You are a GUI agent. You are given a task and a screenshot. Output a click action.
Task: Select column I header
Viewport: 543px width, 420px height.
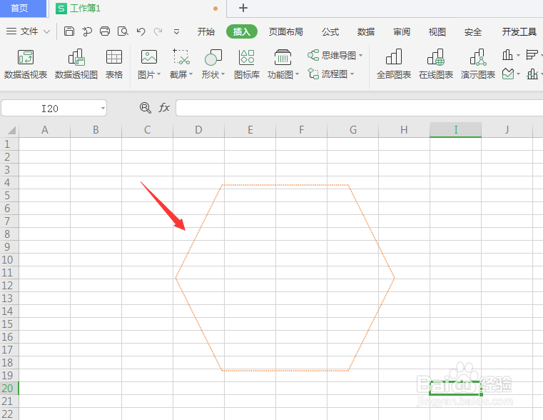click(455, 130)
